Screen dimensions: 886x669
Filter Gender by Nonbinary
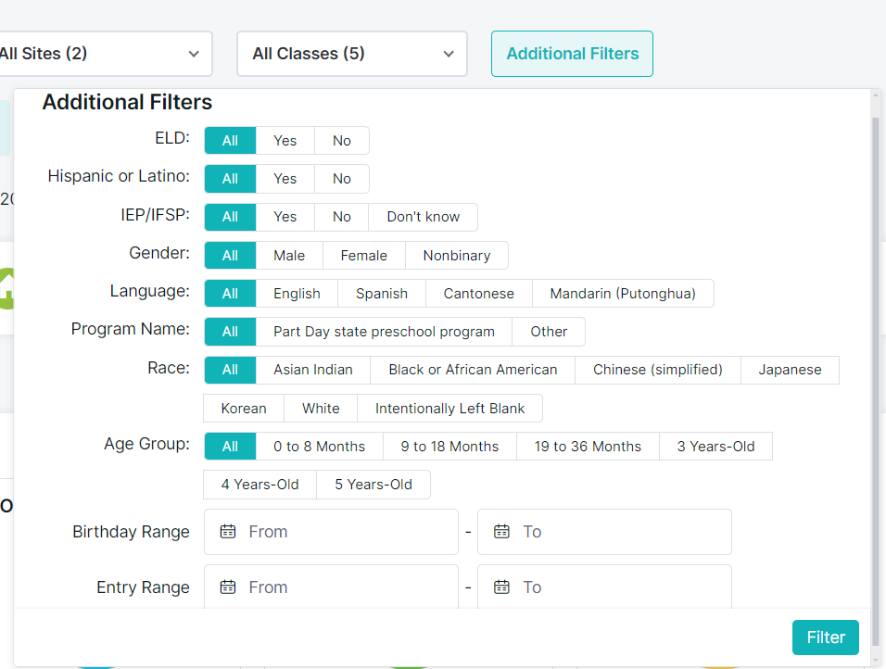[x=457, y=256]
